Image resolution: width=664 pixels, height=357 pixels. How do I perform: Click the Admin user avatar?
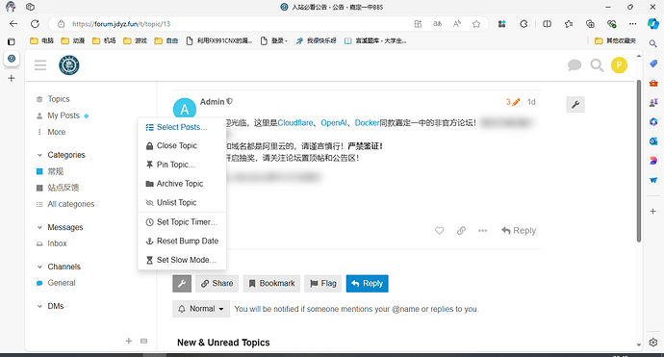[185, 109]
